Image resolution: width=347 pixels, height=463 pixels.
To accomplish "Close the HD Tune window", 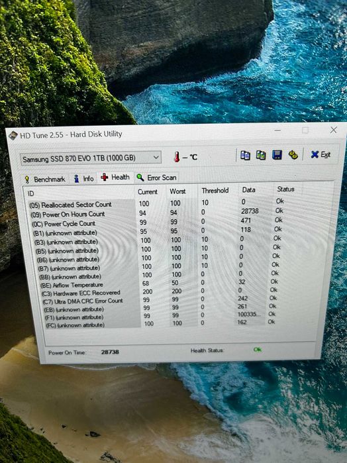I will tap(333, 130).
